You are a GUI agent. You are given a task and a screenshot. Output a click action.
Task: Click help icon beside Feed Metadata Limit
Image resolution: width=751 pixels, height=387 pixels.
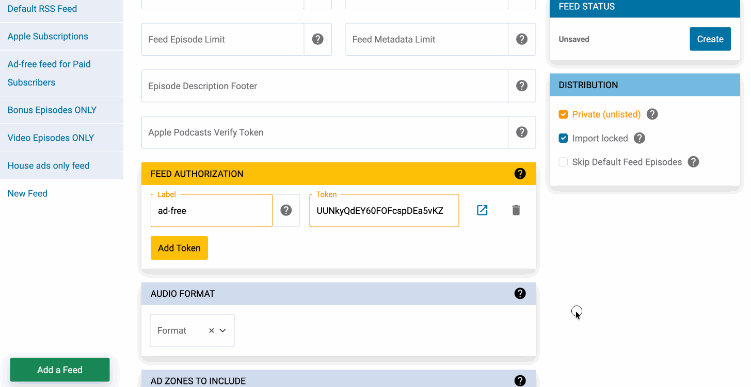(x=522, y=39)
